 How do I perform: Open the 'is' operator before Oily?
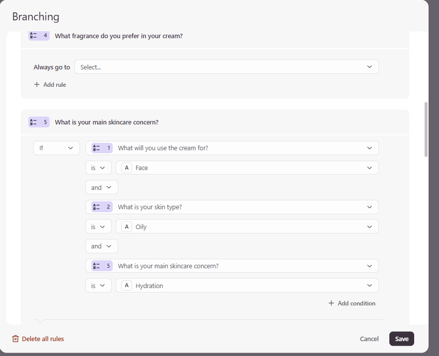pos(98,227)
